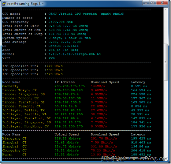This screenshot has height=164, width=171.
Task: Click latency 188.452 ms
Action: (x=141, y=155)
